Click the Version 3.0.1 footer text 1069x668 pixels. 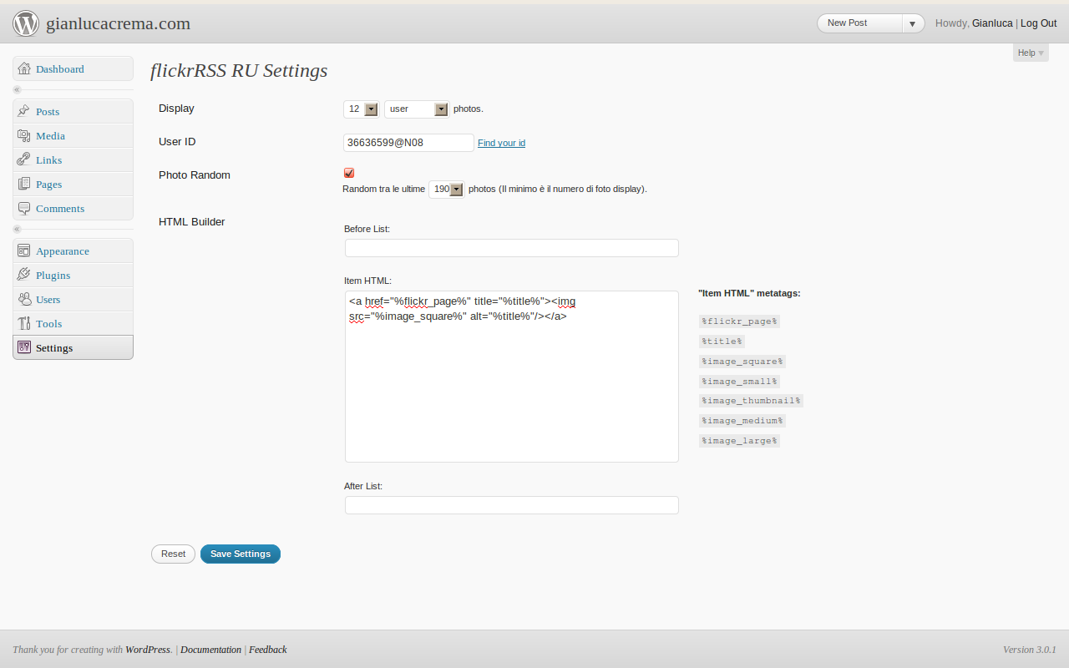coord(1030,650)
